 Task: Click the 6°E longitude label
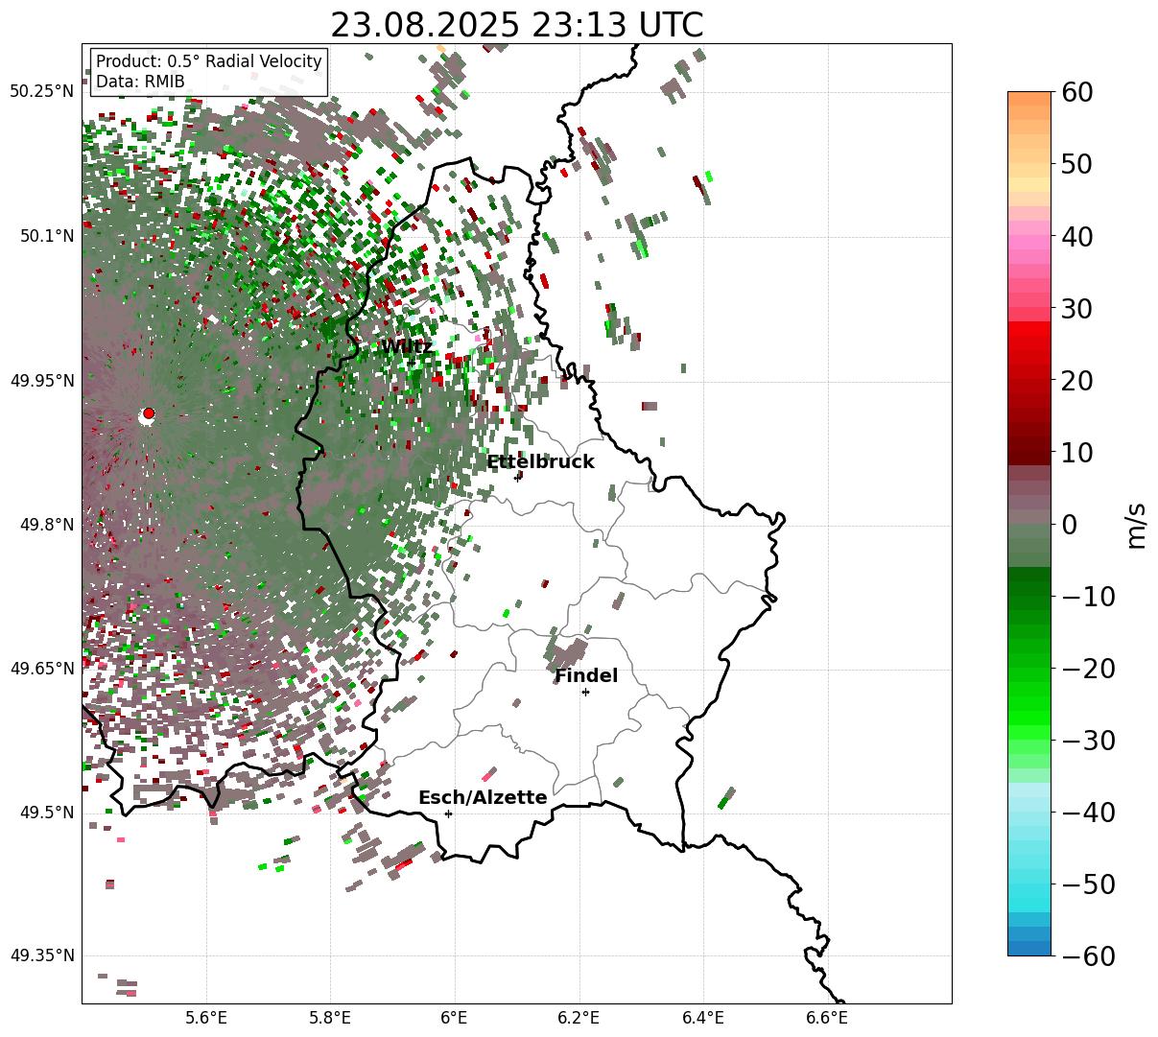tap(455, 1019)
